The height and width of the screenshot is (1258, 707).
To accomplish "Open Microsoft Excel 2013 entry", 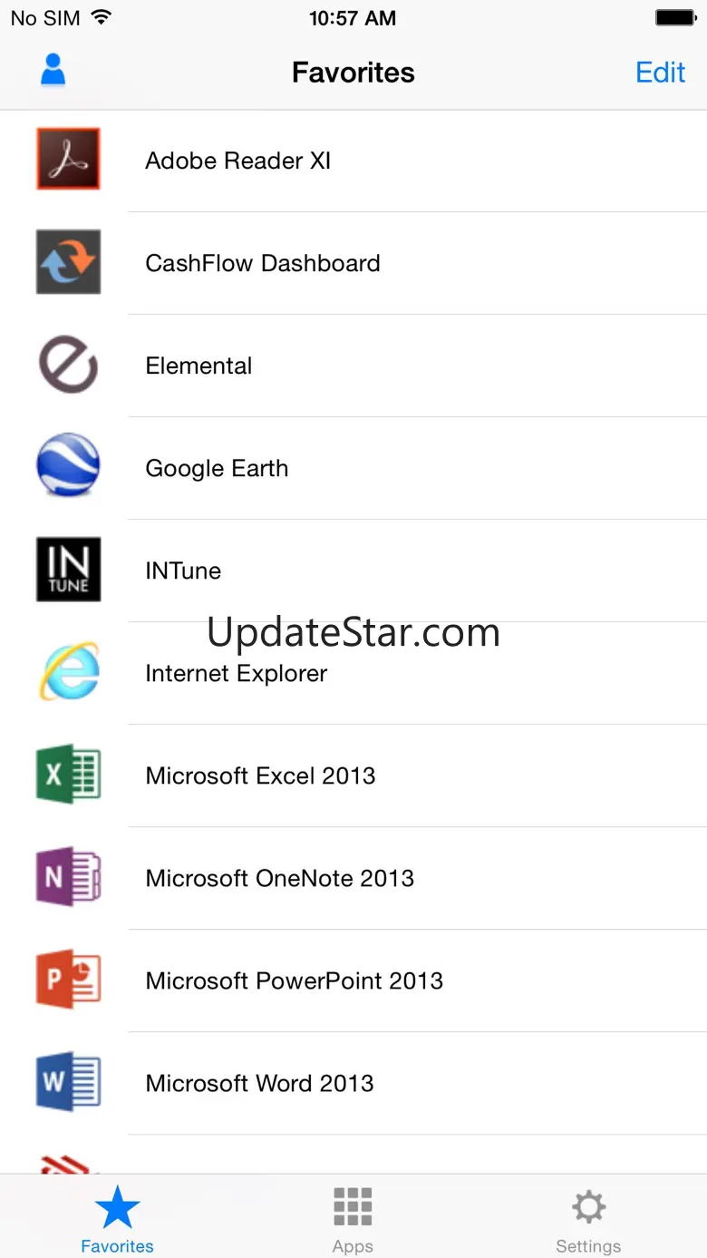I will (x=353, y=775).
